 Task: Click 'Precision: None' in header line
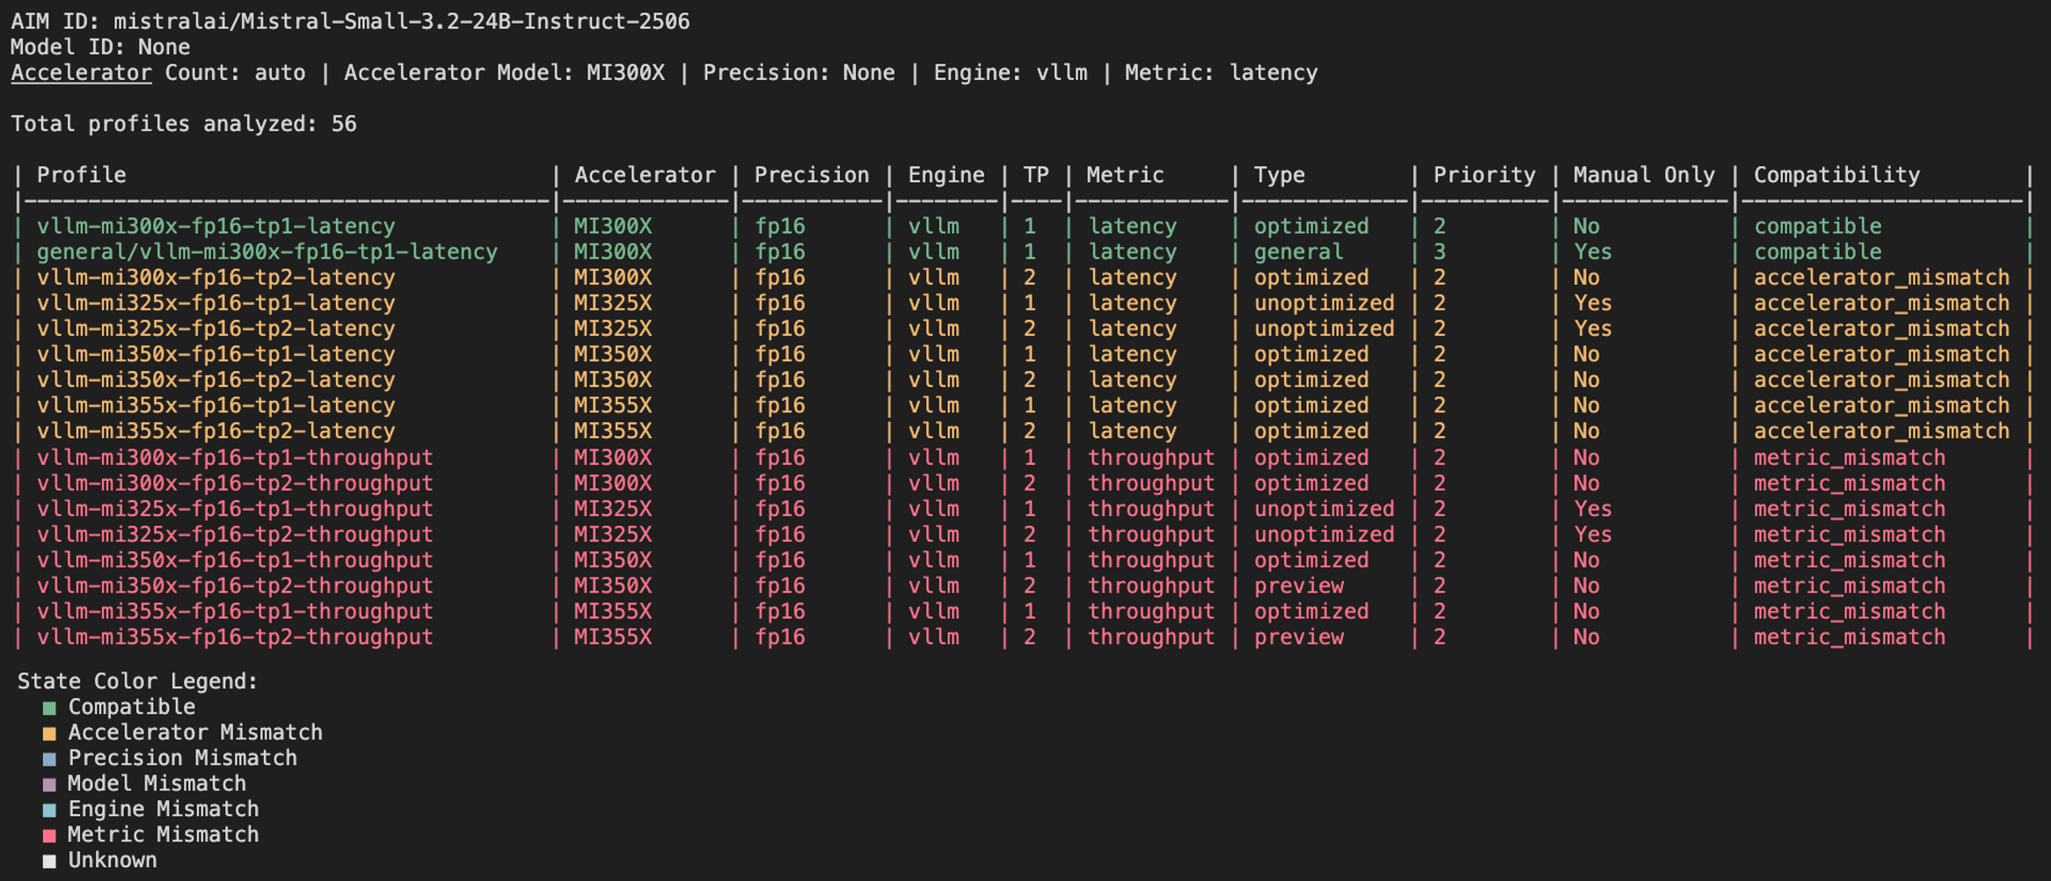(x=799, y=73)
